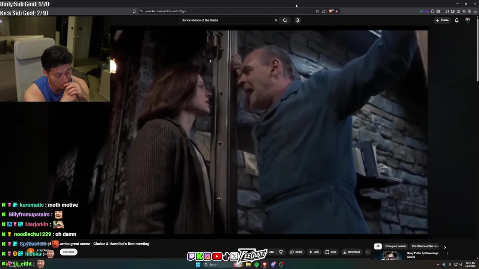Click the noodlechu1229 chat message
Viewport: 479px width, 269px height.
(x=66, y=234)
